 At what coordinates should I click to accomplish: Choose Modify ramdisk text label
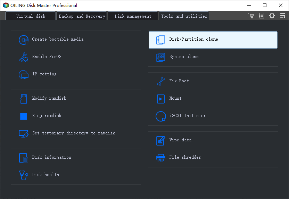click(49, 98)
